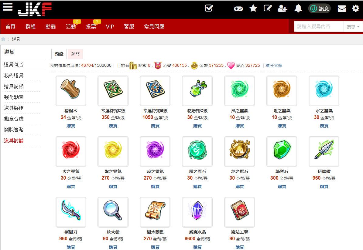Click the 道具 breadcrumb link
The width and height of the screenshot is (363, 250).
16,39
